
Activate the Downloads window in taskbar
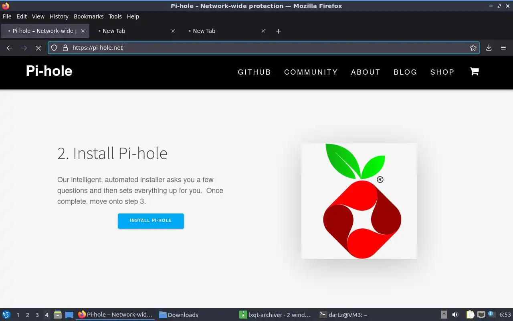[196, 315]
